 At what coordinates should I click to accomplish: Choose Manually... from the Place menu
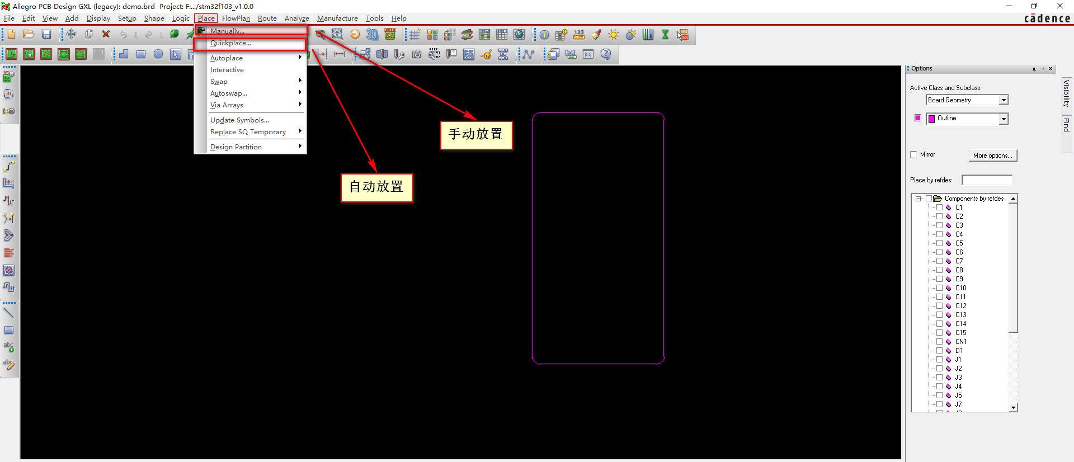(251, 31)
